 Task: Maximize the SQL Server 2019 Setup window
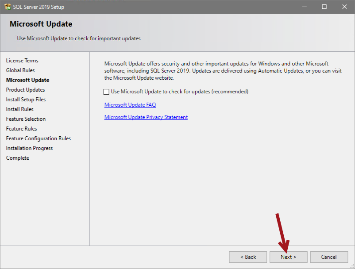click(324, 7)
